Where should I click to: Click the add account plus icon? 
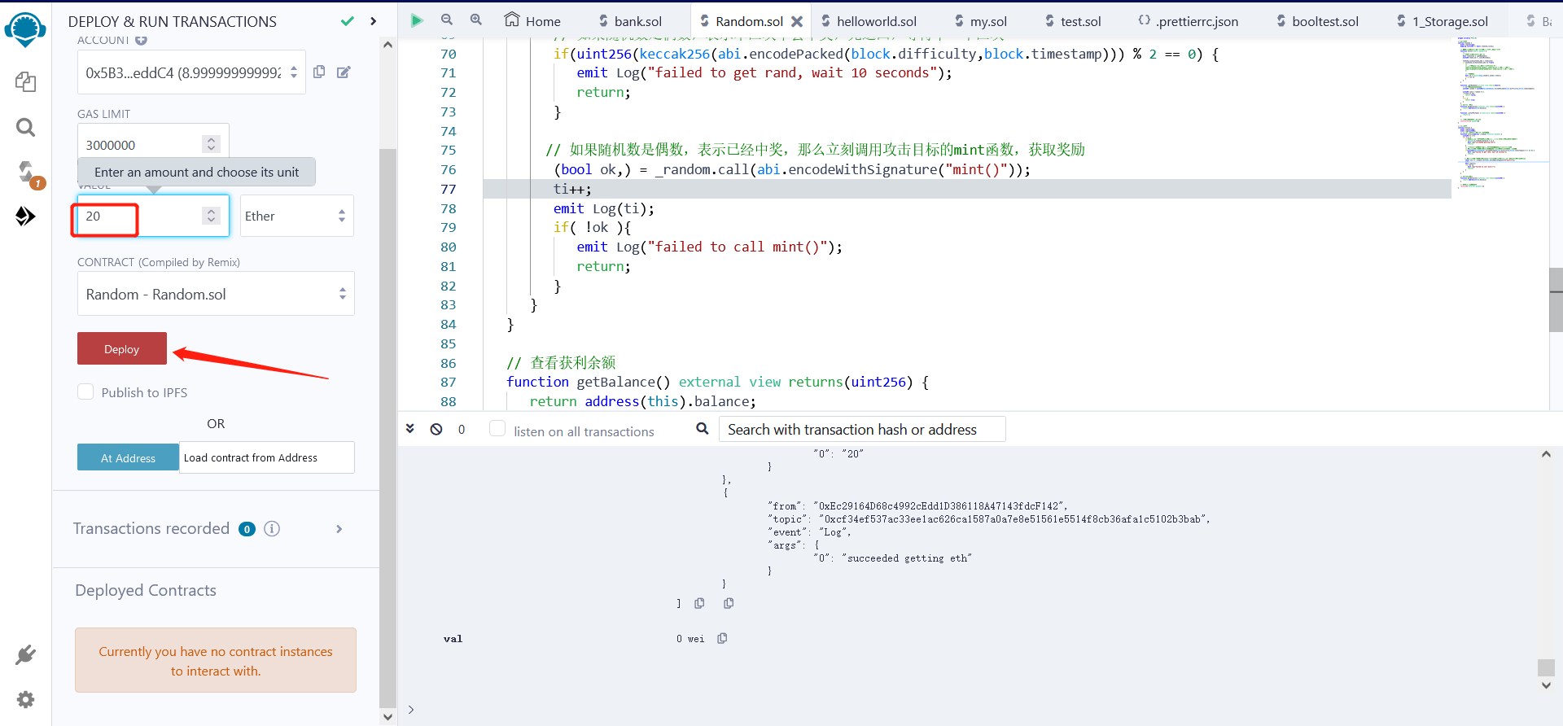(x=141, y=40)
